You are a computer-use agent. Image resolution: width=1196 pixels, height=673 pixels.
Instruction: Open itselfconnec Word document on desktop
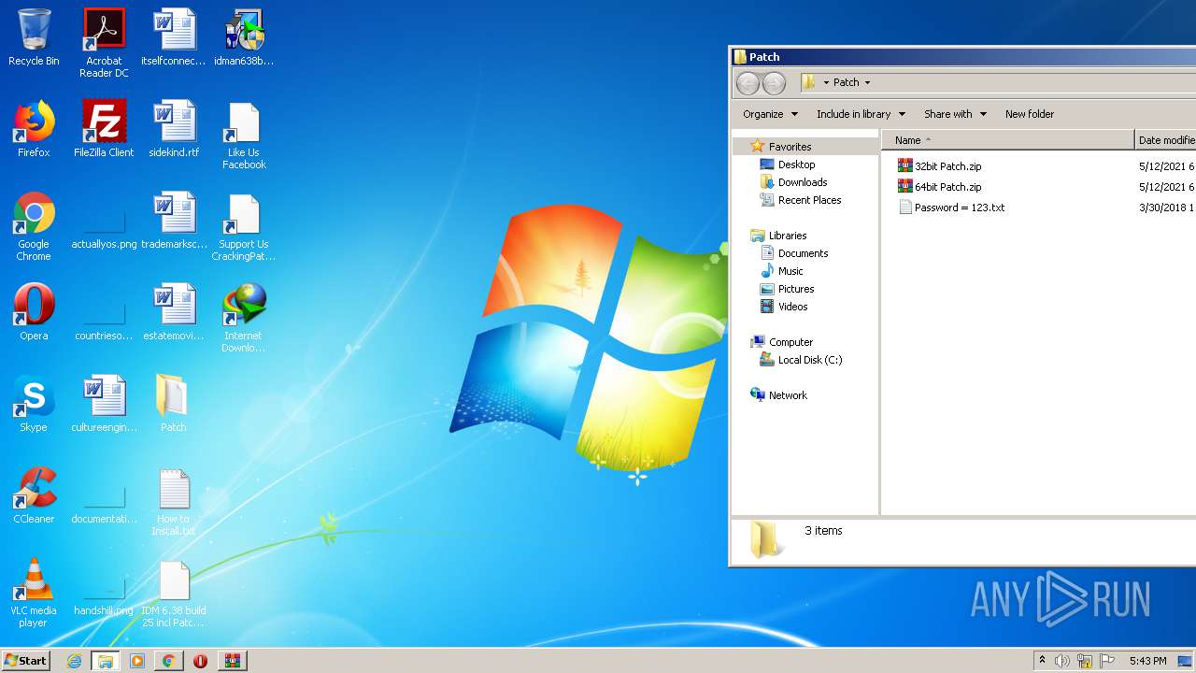[x=174, y=37]
